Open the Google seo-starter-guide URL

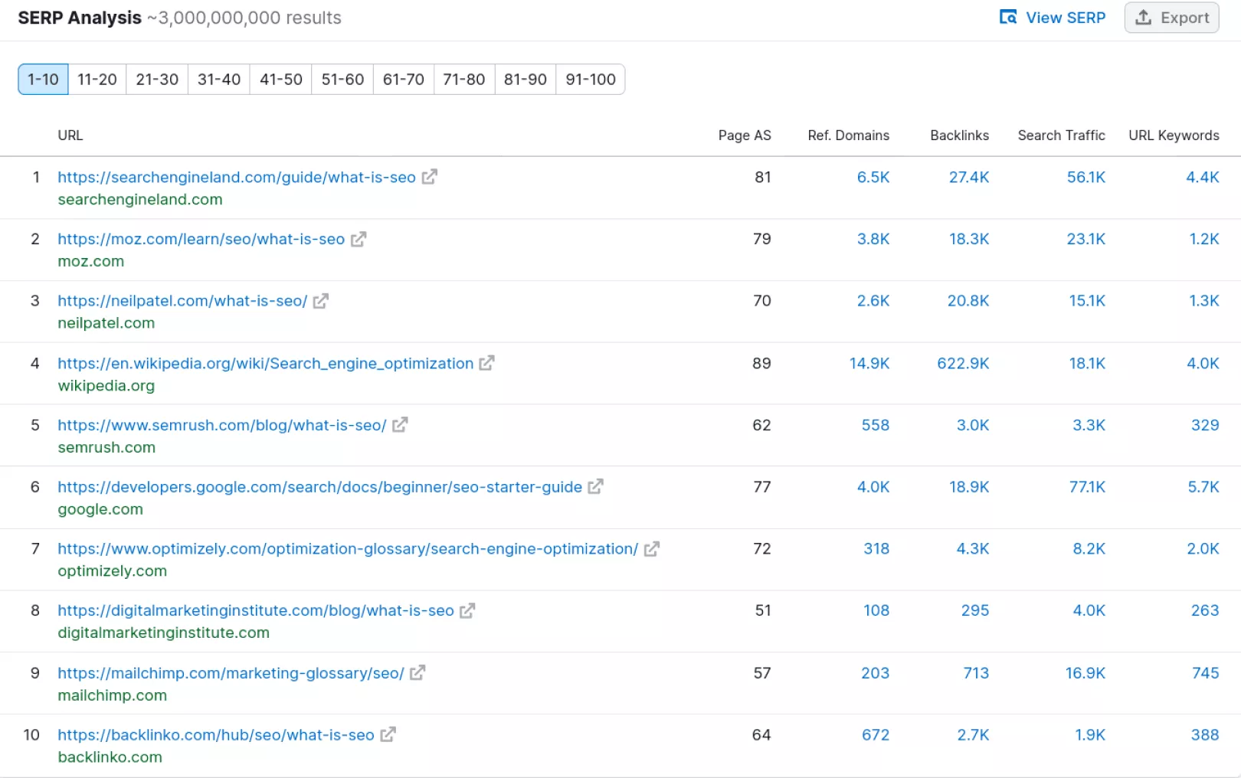coord(320,487)
